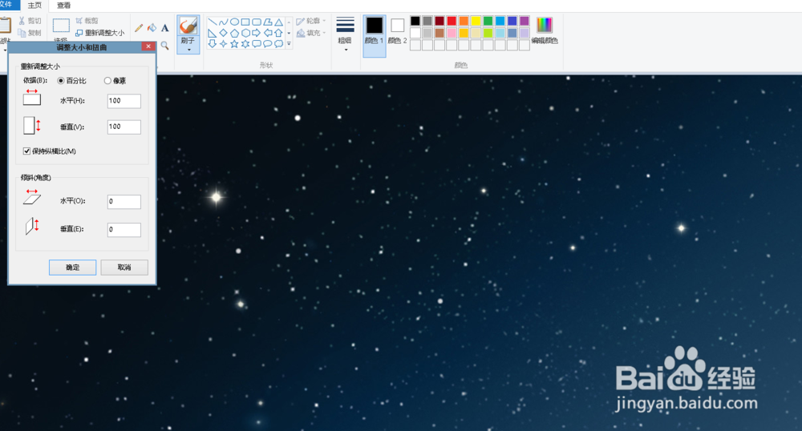Pick the right triangle shape
The height and width of the screenshot is (431, 802).
[x=213, y=33]
